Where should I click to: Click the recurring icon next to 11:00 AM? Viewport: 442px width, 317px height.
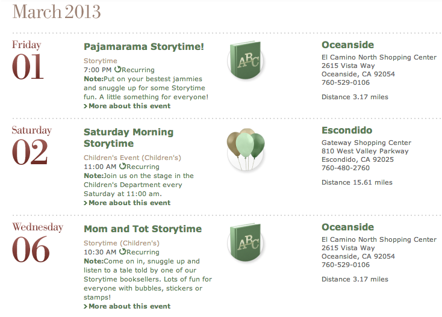(123, 167)
